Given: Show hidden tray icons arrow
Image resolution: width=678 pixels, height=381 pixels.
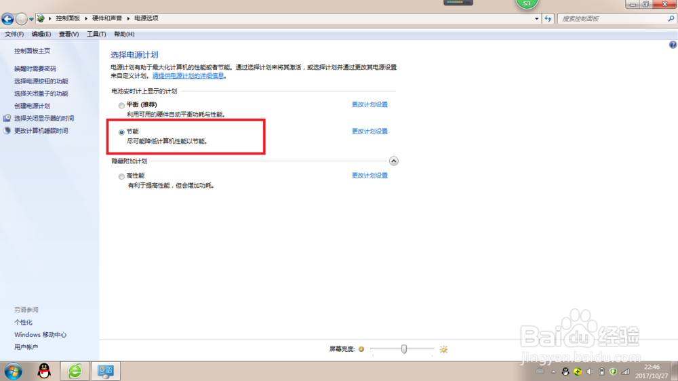Looking at the screenshot, I should (x=553, y=372).
